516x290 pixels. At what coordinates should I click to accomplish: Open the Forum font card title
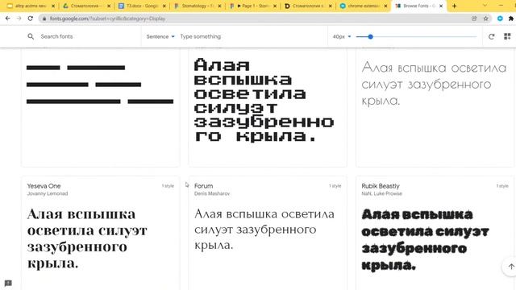203,186
